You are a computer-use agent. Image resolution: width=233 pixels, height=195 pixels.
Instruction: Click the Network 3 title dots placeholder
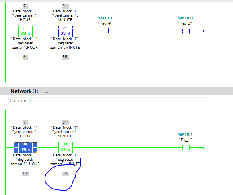tap(46, 92)
